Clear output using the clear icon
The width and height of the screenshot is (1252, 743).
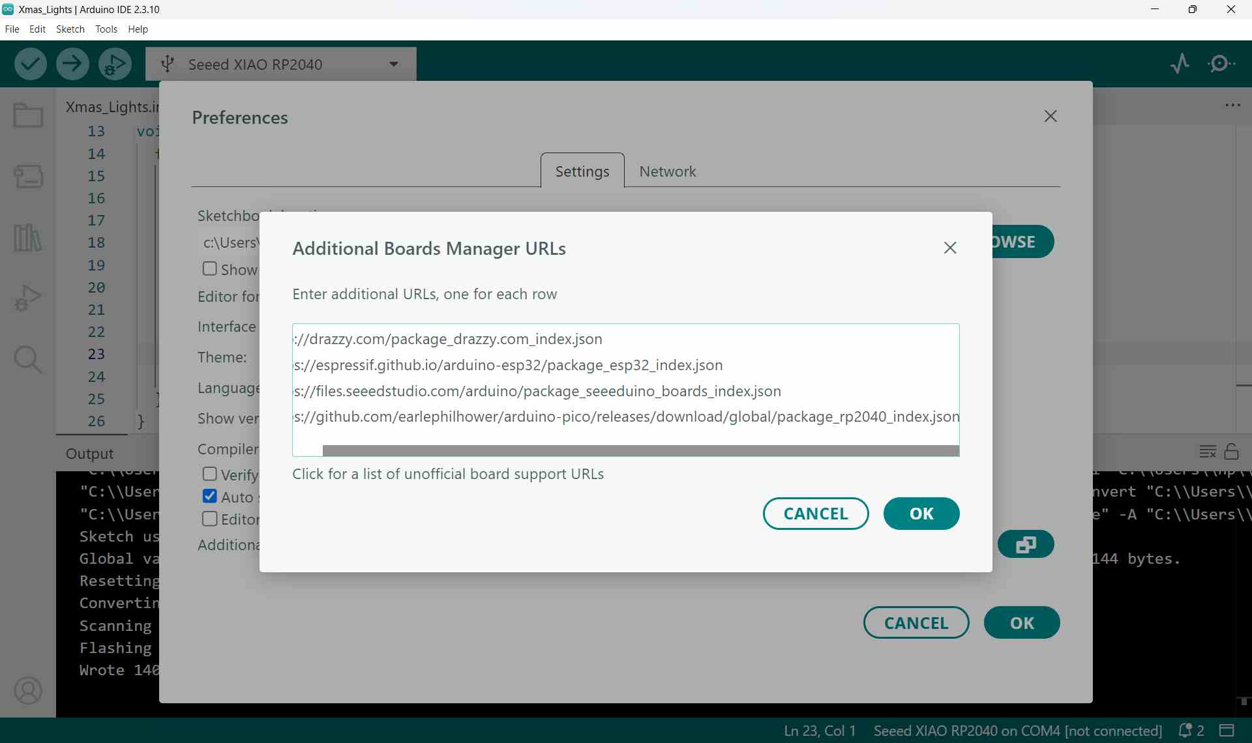pos(1208,451)
